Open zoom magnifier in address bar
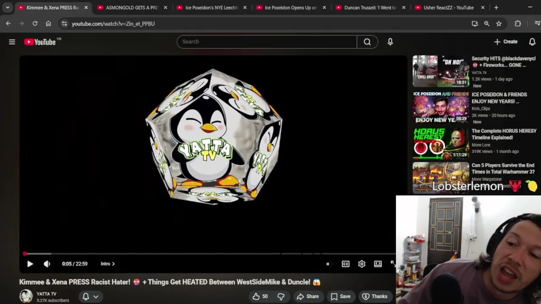This screenshot has height=304, width=541. click(487, 24)
